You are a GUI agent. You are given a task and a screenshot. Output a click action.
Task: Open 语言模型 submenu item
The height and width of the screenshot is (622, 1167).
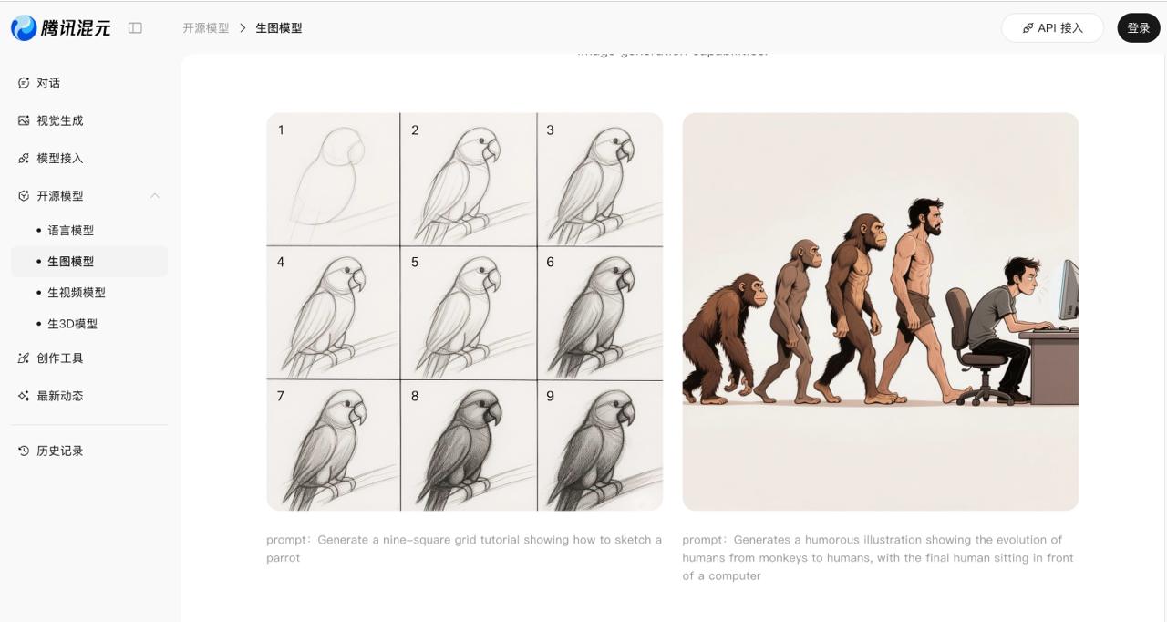click(70, 231)
